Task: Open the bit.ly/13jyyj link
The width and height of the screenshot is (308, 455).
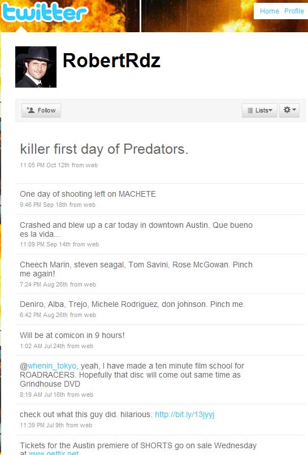Action: pos(184,414)
